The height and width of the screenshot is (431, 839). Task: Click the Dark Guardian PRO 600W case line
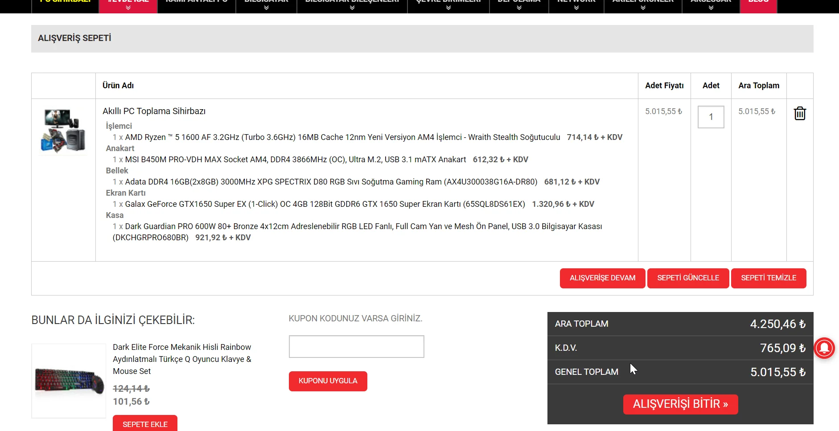pos(358,232)
